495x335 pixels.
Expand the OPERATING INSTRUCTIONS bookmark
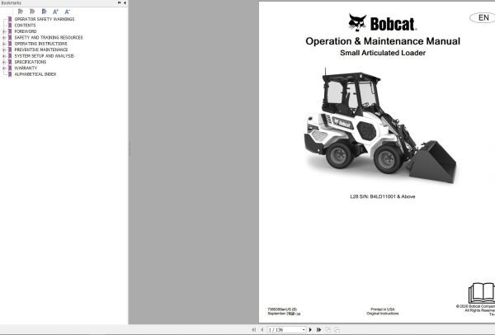pyautogui.click(x=4, y=44)
